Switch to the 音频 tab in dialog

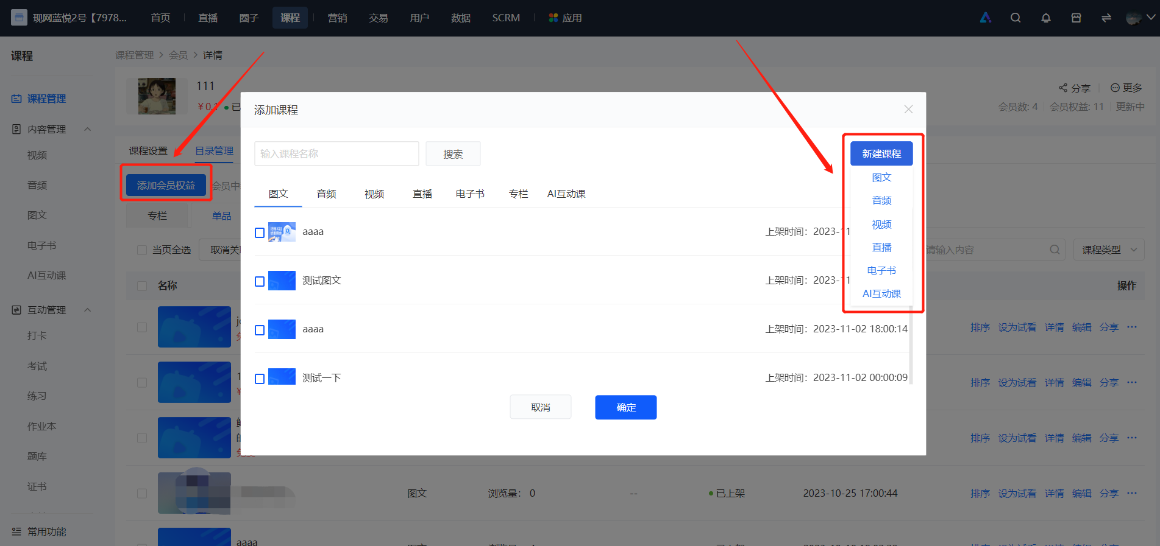click(327, 194)
